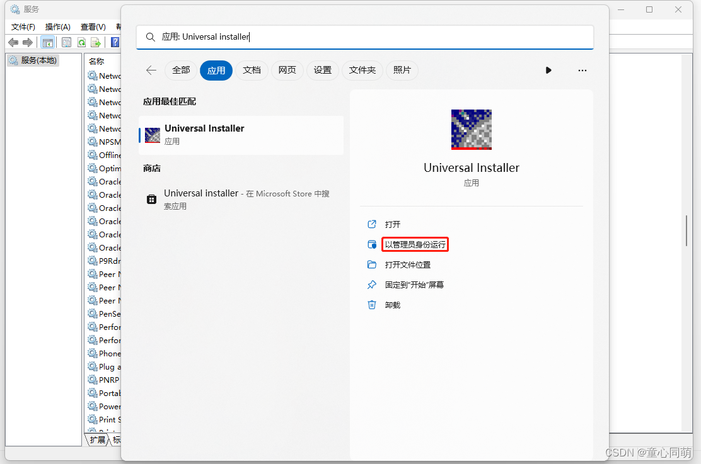Select the Plug a service row
The width and height of the screenshot is (701, 464).
click(104, 366)
